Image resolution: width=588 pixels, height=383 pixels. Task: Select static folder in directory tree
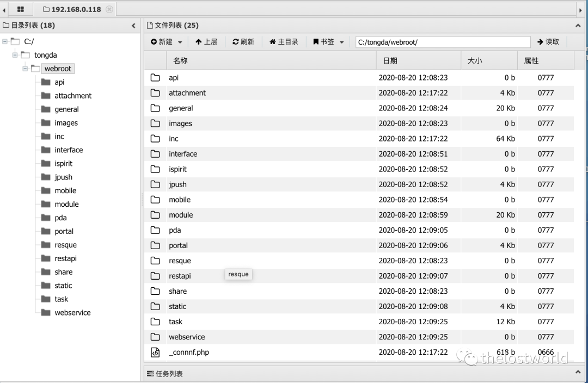coord(63,286)
